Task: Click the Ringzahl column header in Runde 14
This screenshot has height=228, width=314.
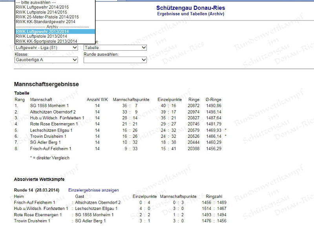Action: pyautogui.click(x=214, y=197)
